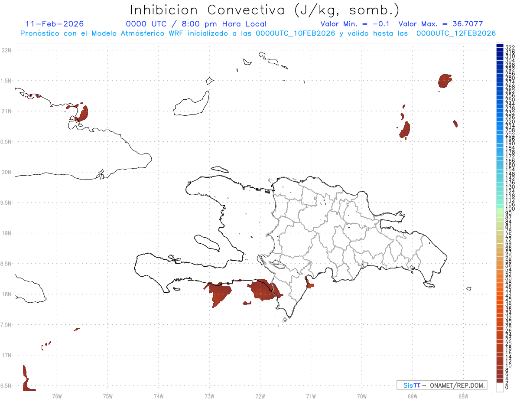This screenshot has height=402, width=520.
Task: Click the 'Valor Max. = 36.7077' readout
Action: point(441,24)
